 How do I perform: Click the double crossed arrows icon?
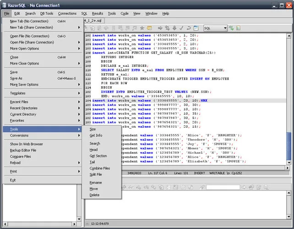(167, 28)
